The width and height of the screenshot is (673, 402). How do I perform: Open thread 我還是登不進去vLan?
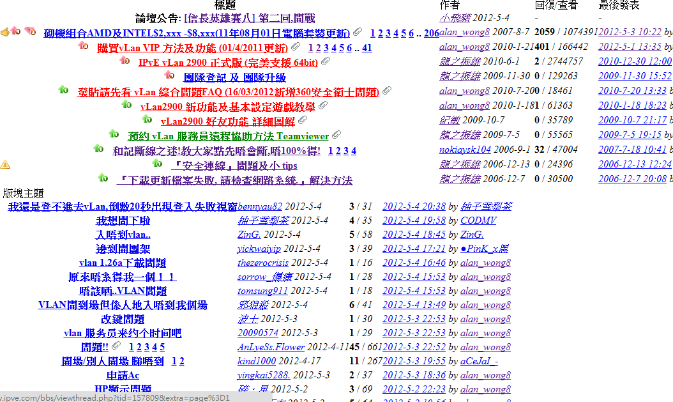(123, 206)
